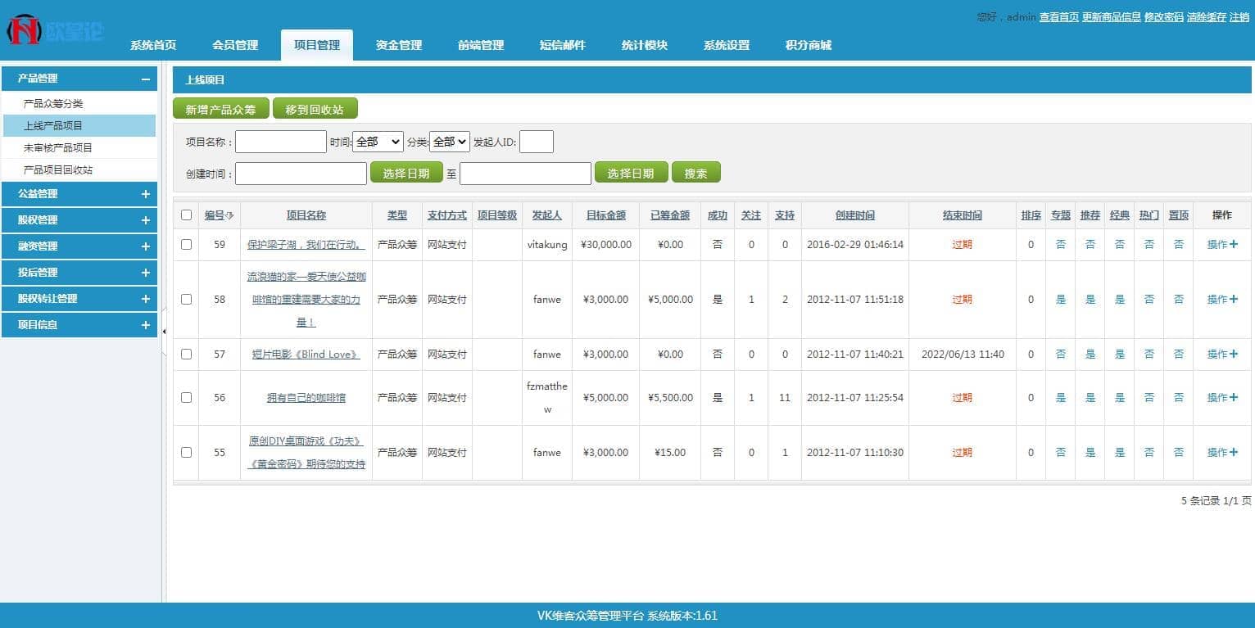Open 操作 plus icon for project 59
The height and width of the screenshot is (628, 1255).
(1234, 244)
